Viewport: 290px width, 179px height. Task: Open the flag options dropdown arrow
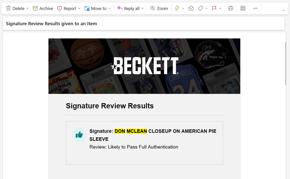pyautogui.click(x=220, y=8)
